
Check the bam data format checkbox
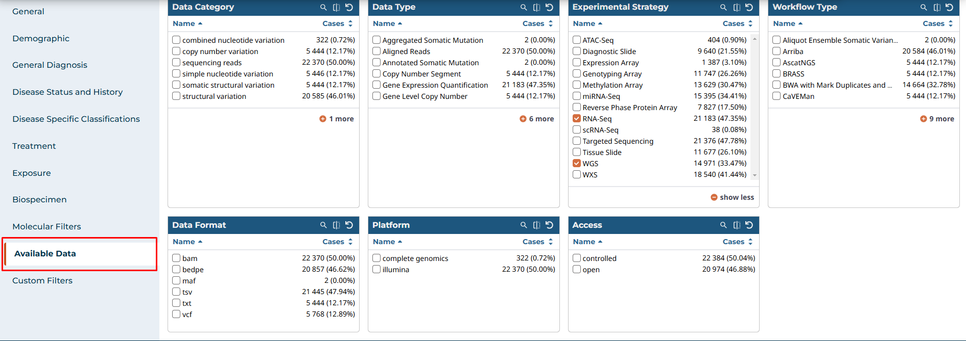click(176, 258)
